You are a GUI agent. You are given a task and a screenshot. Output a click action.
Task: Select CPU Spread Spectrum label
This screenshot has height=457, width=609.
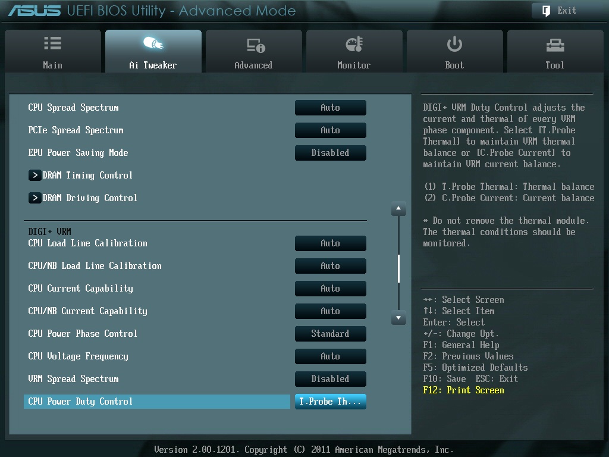pos(73,108)
